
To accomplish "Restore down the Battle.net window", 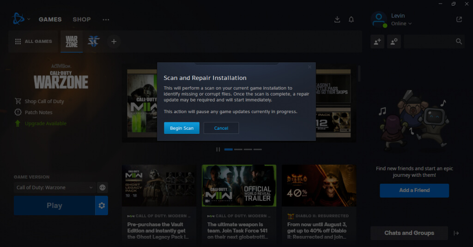I will point(454,4).
